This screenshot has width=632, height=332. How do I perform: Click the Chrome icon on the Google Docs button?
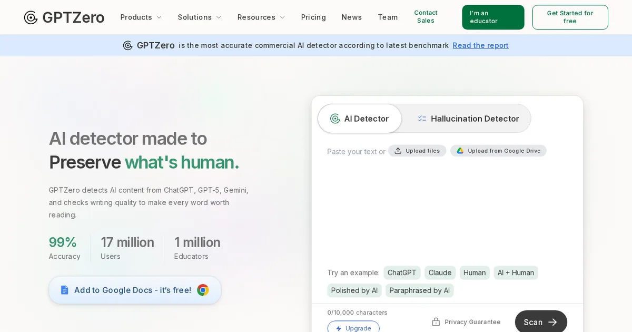click(203, 290)
